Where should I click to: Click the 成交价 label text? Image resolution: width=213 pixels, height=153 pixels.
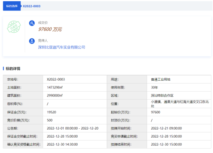tap(43, 23)
